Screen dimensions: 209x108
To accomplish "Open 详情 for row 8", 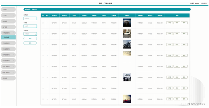I will pyautogui.click(x=170, y=99).
